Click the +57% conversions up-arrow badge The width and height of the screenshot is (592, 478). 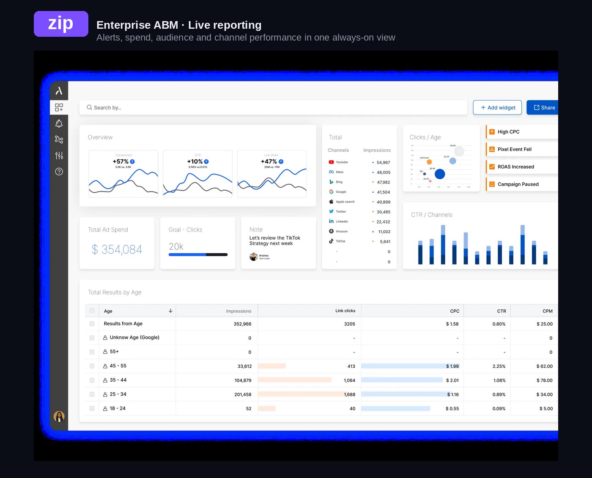[x=132, y=161]
